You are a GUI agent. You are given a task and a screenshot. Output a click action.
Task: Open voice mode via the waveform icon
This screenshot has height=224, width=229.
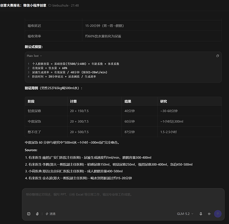point(209,214)
